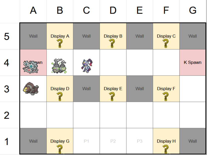The width and height of the screenshot is (207, 155).
Task: Select the P1 cell
Action: (86, 141)
